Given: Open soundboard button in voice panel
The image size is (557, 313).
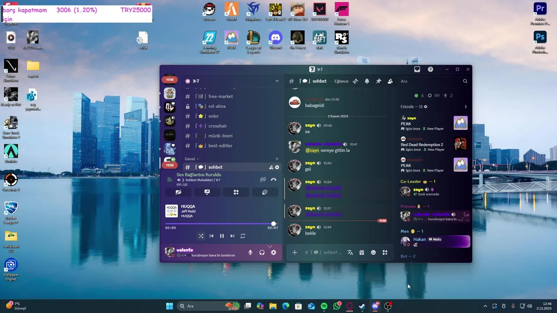Looking at the screenshot, I should click(x=265, y=192).
